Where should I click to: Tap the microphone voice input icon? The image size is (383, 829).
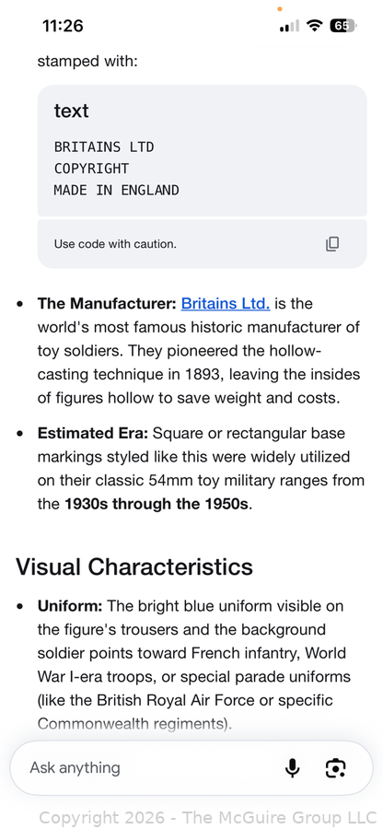(292, 767)
